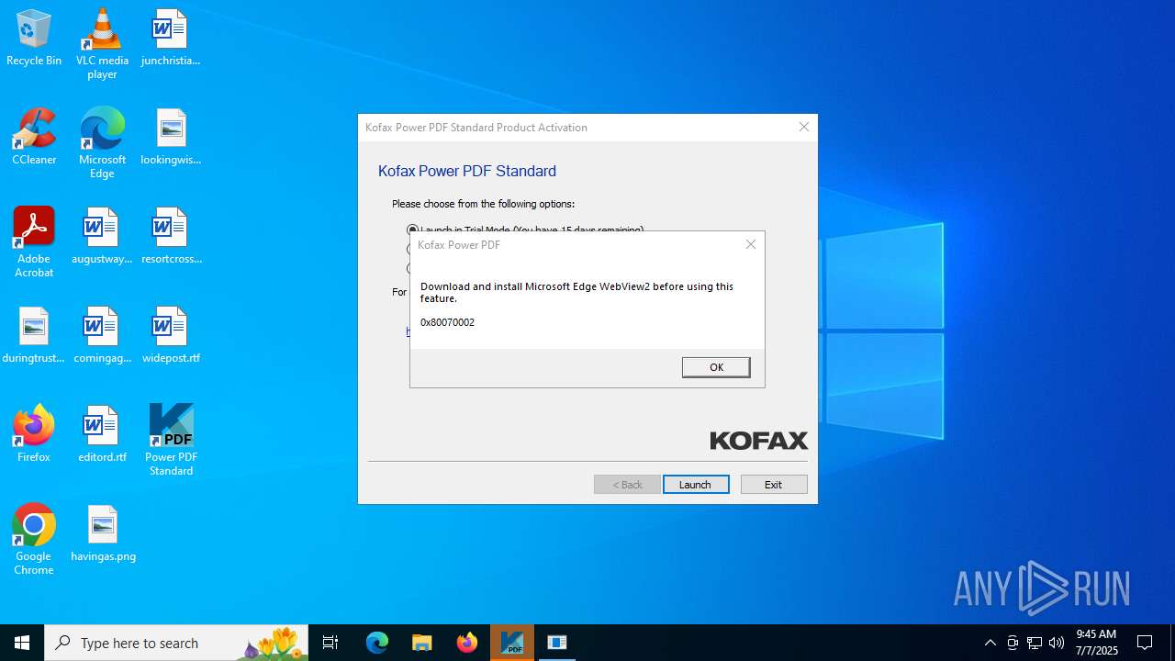The height and width of the screenshot is (661, 1175).
Task: Open Firefox desktop shortcut
Action: [34, 435]
